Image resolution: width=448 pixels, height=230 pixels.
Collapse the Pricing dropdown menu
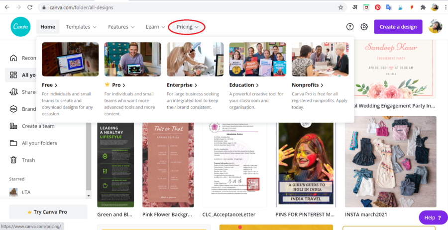pyautogui.click(x=187, y=27)
